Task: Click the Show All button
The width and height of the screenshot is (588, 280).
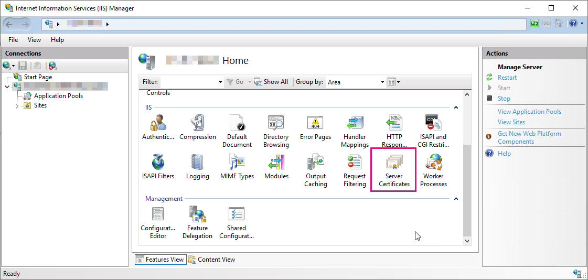Action: [x=271, y=82]
